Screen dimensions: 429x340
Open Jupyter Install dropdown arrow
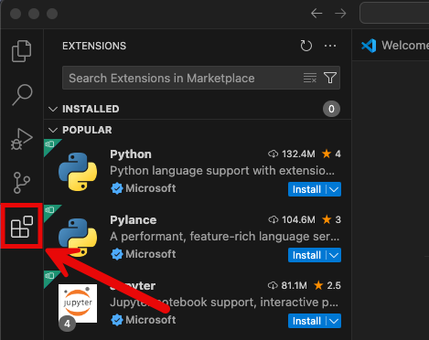point(334,321)
